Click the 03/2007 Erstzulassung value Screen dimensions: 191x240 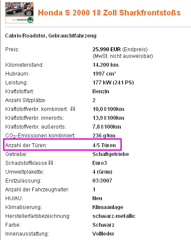(x=102, y=181)
